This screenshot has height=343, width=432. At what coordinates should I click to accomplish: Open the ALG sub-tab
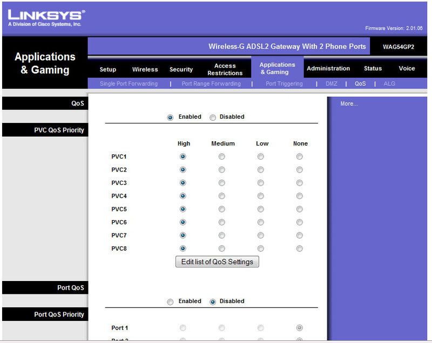coord(389,84)
